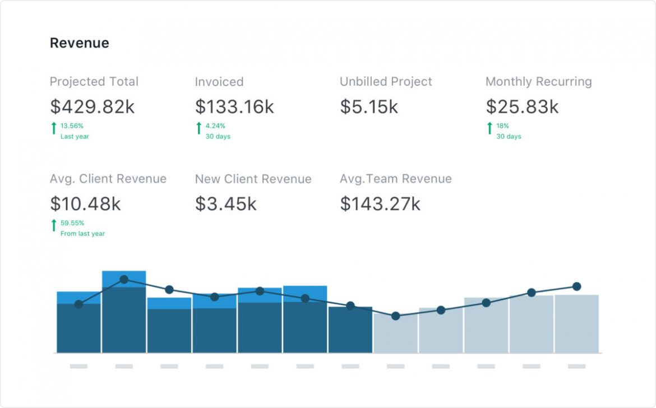Viewport: 656px width, 408px height.
Task: Click the first x-axis label placeholder
Action: [x=79, y=367]
